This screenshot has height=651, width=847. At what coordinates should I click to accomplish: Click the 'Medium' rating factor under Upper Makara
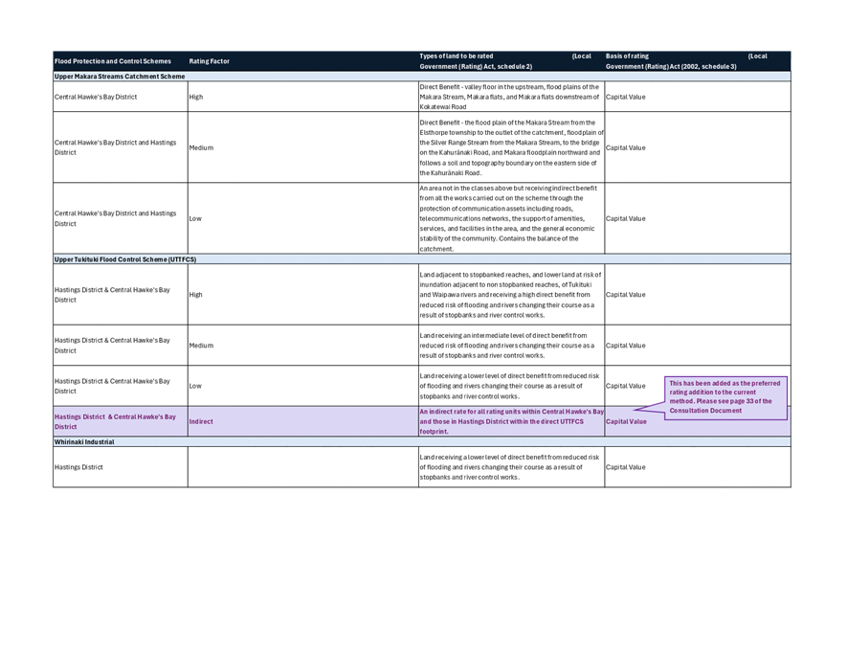[201, 147]
